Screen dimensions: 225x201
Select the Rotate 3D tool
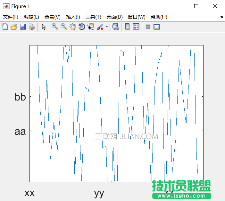[x=82, y=27]
